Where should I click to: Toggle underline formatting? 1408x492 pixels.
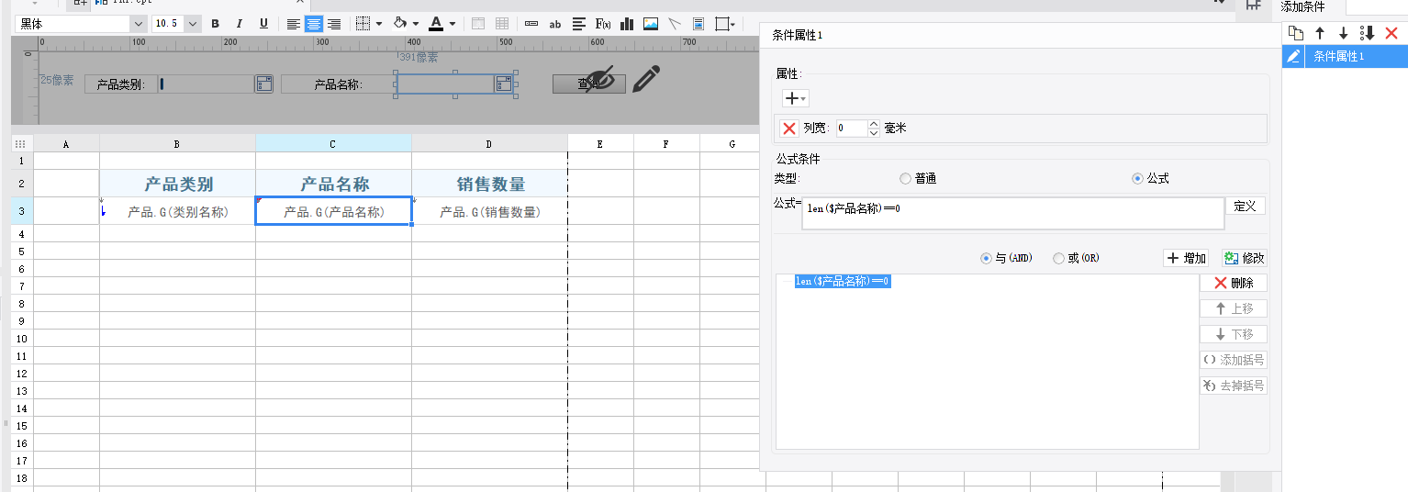pos(263,24)
